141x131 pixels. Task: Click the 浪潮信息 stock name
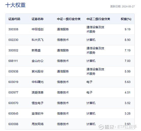click(x=37, y=92)
